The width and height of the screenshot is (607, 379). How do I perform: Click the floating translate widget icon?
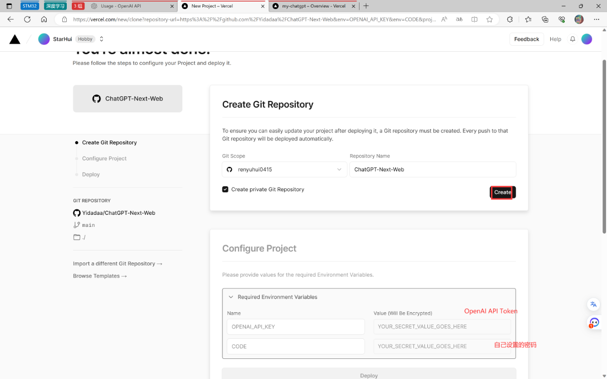(x=593, y=304)
